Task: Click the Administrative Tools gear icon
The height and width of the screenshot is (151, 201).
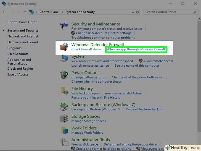Action: [64, 142]
